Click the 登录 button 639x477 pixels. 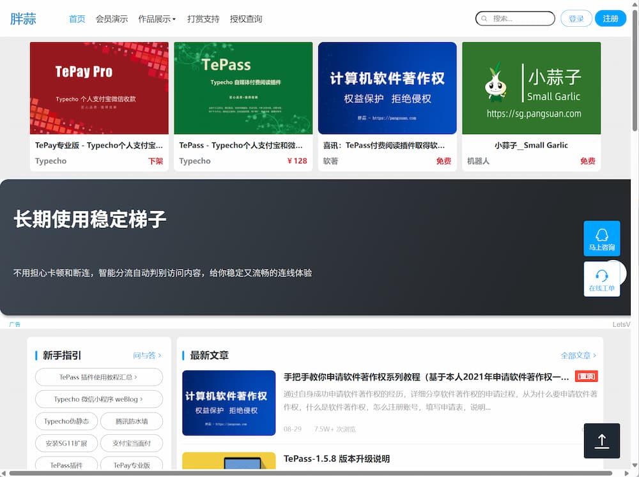pyautogui.click(x=576, y=19)
